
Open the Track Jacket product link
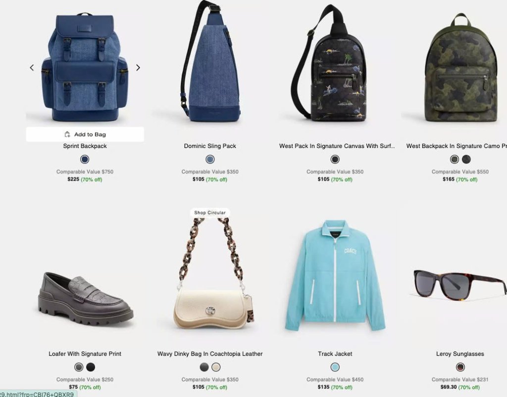pyautogui.click(x=335, y=354)
